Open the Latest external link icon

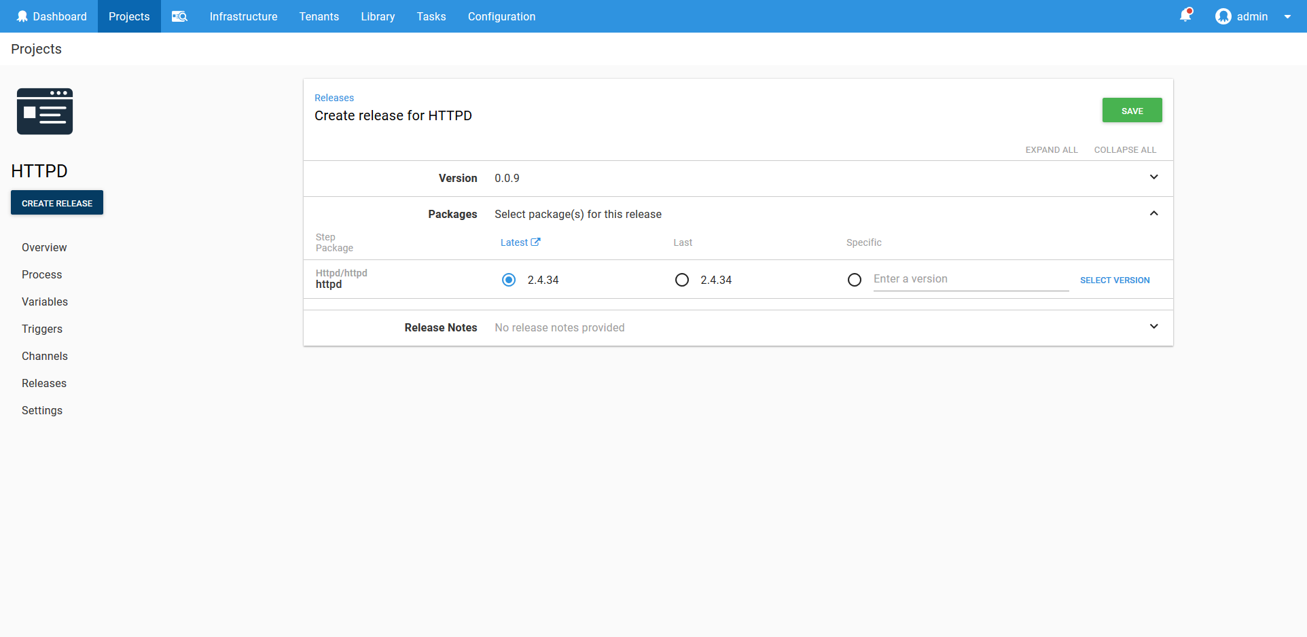point(535,242)
